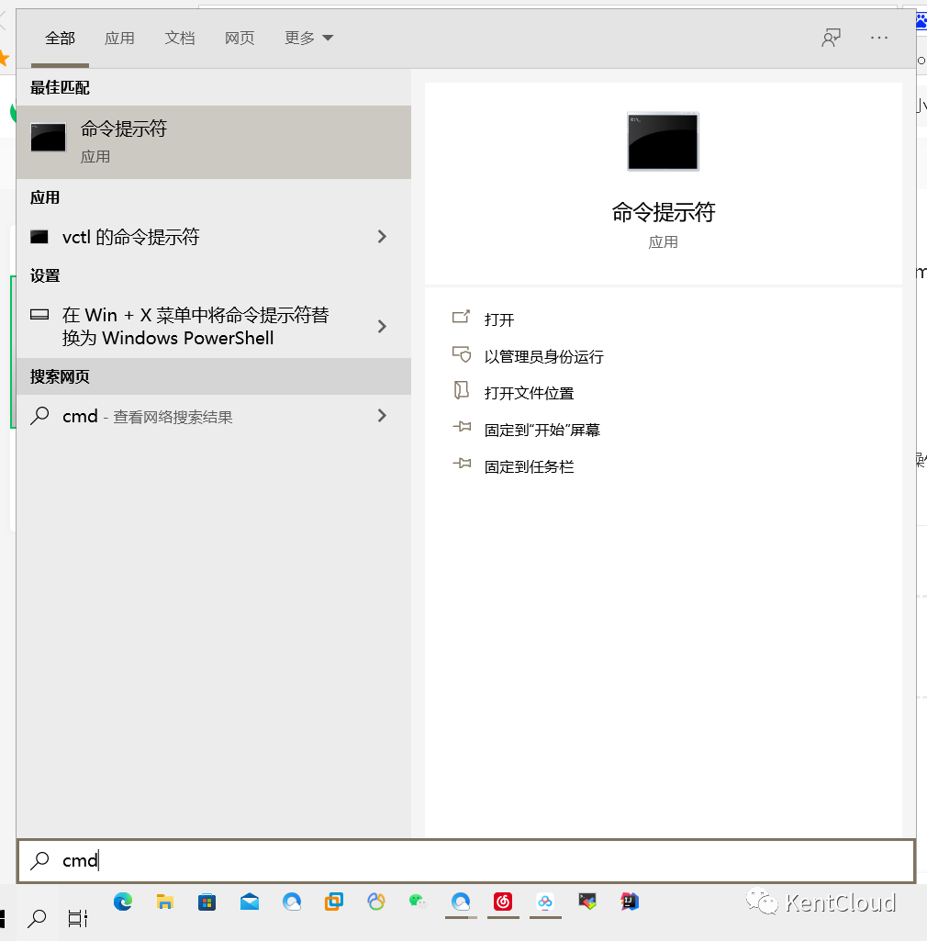The image size is (927, 941).
Task: Open Navicat from the taskbar
Action: point(376,902)
